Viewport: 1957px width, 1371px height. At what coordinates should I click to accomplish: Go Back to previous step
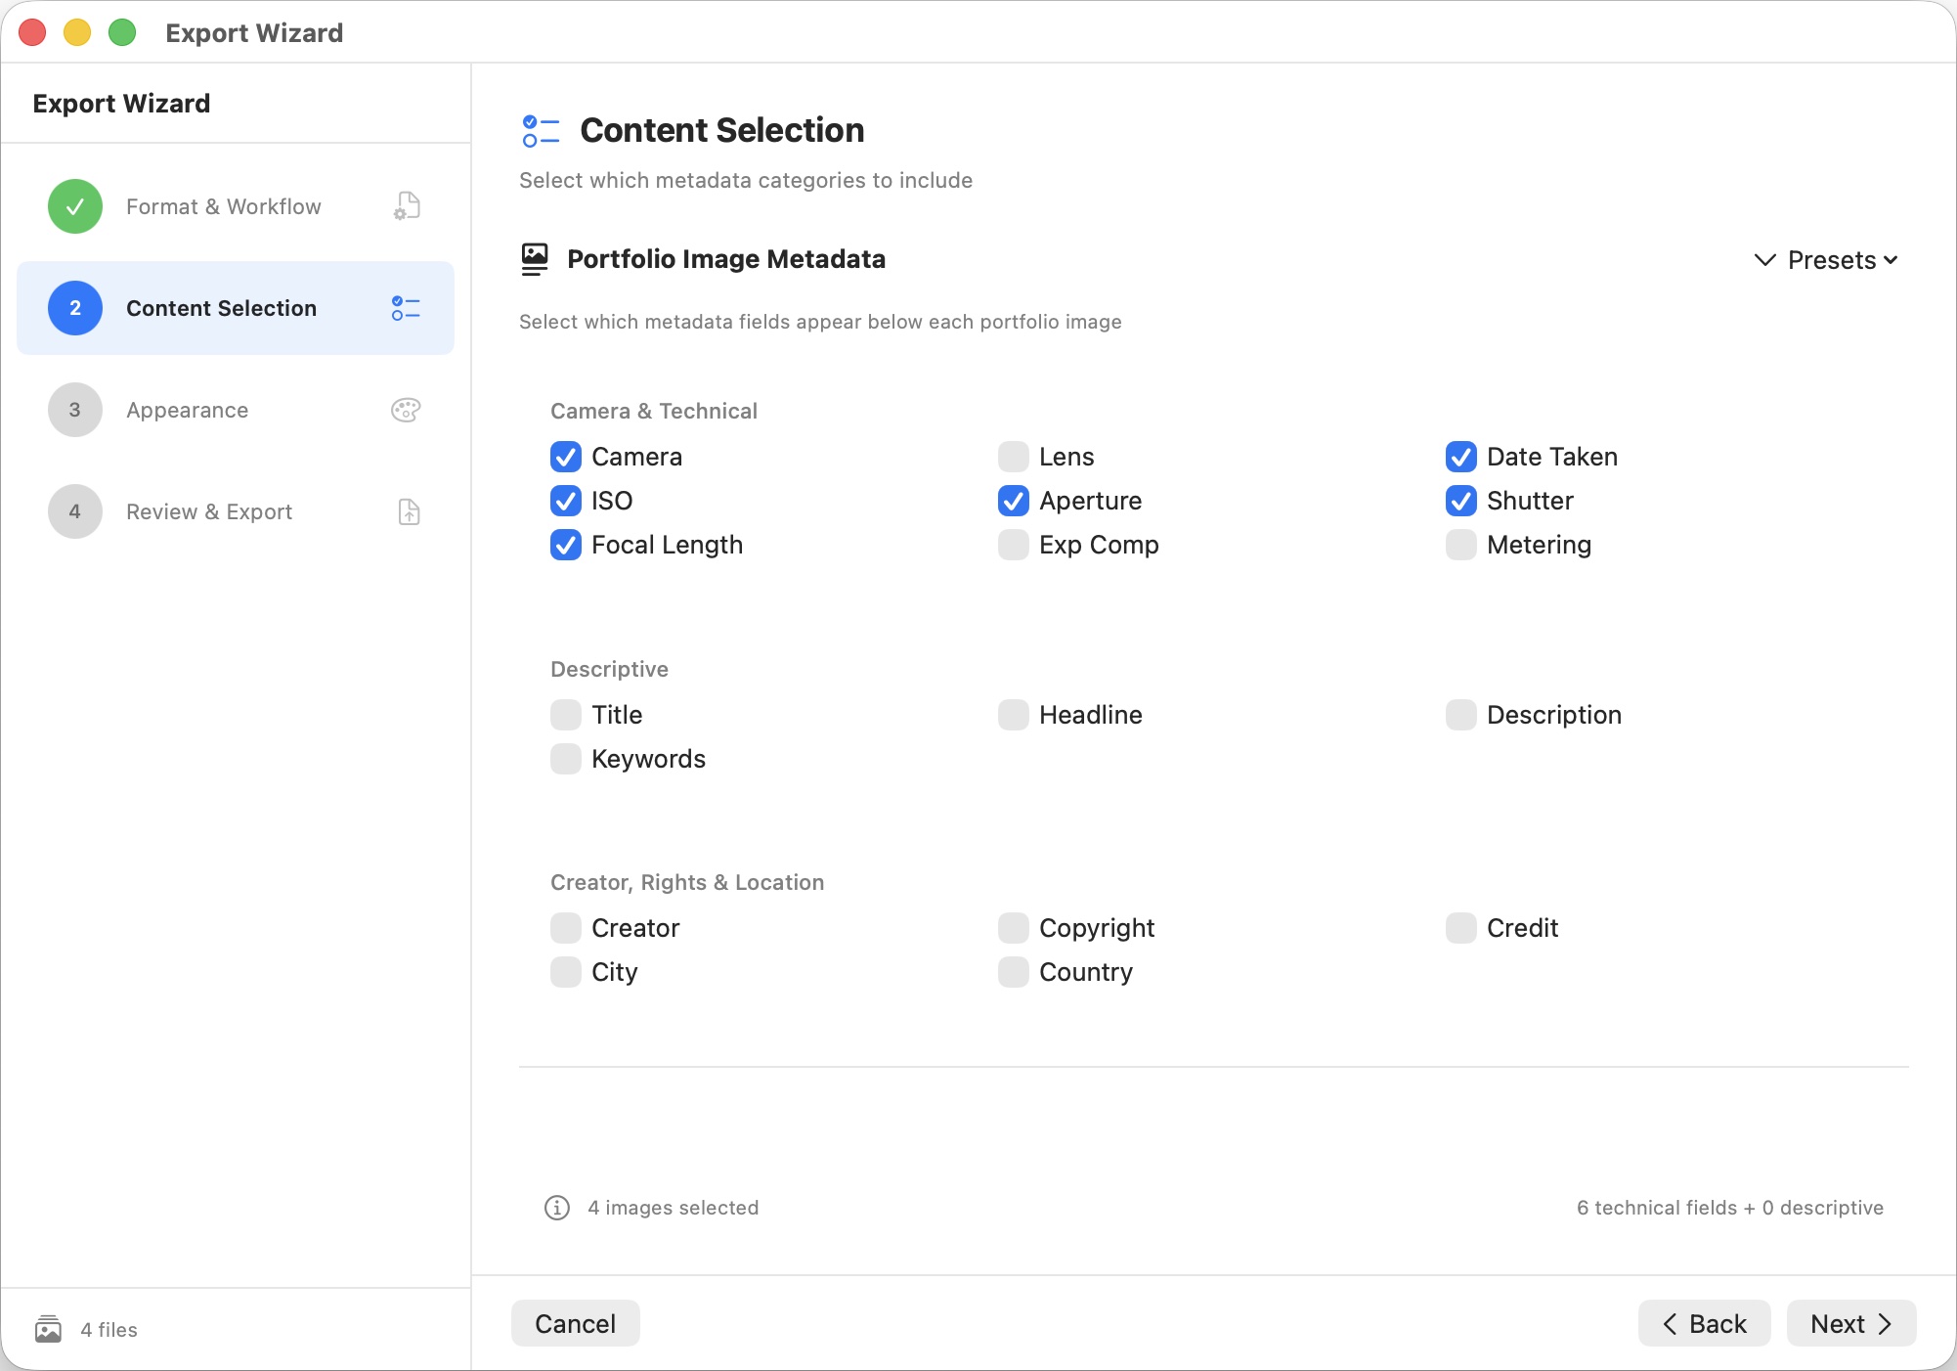coord(1704,1323)
